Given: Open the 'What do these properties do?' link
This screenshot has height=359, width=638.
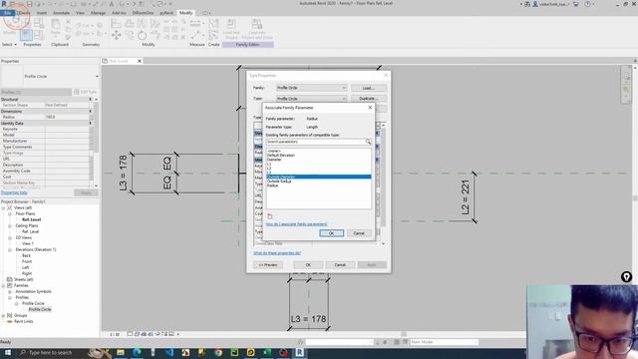Looking at the screenshot, I should [x=277, y=253].
